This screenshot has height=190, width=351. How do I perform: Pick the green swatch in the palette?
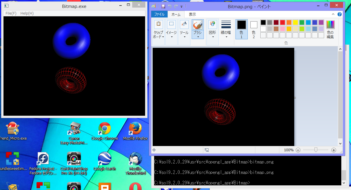(302, 22)
